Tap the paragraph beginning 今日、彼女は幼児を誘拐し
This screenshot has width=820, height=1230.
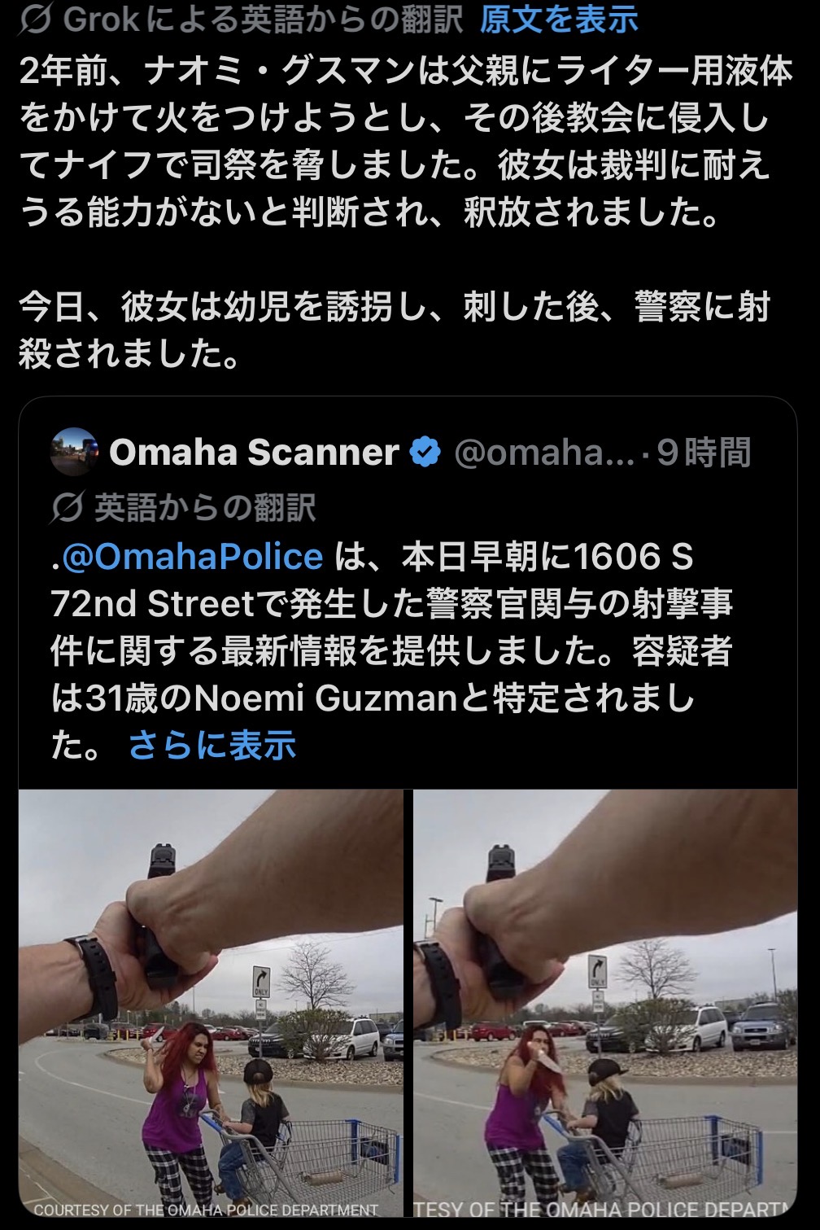click(395, 330)
